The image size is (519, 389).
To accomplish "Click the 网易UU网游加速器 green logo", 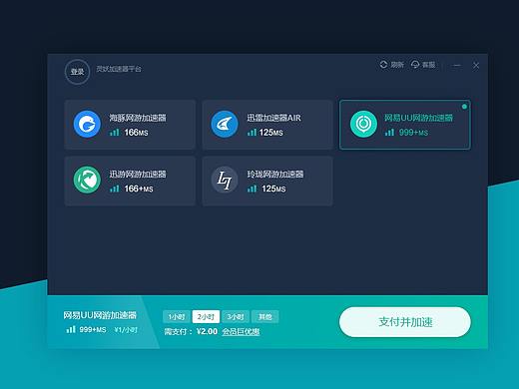I will pos(363,124).
